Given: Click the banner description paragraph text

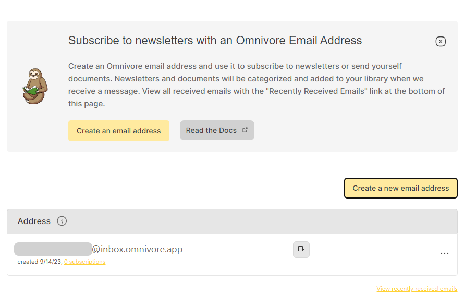Looking at the screenshot, I should point(257,85).
